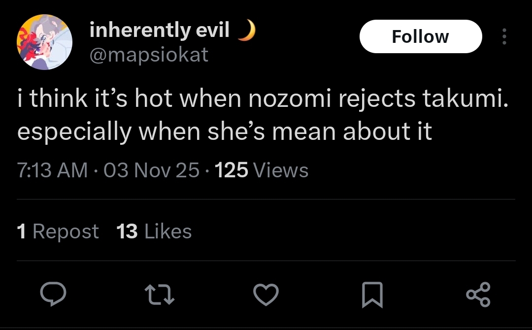
Task: Click the Follow button
Action: 420,37
